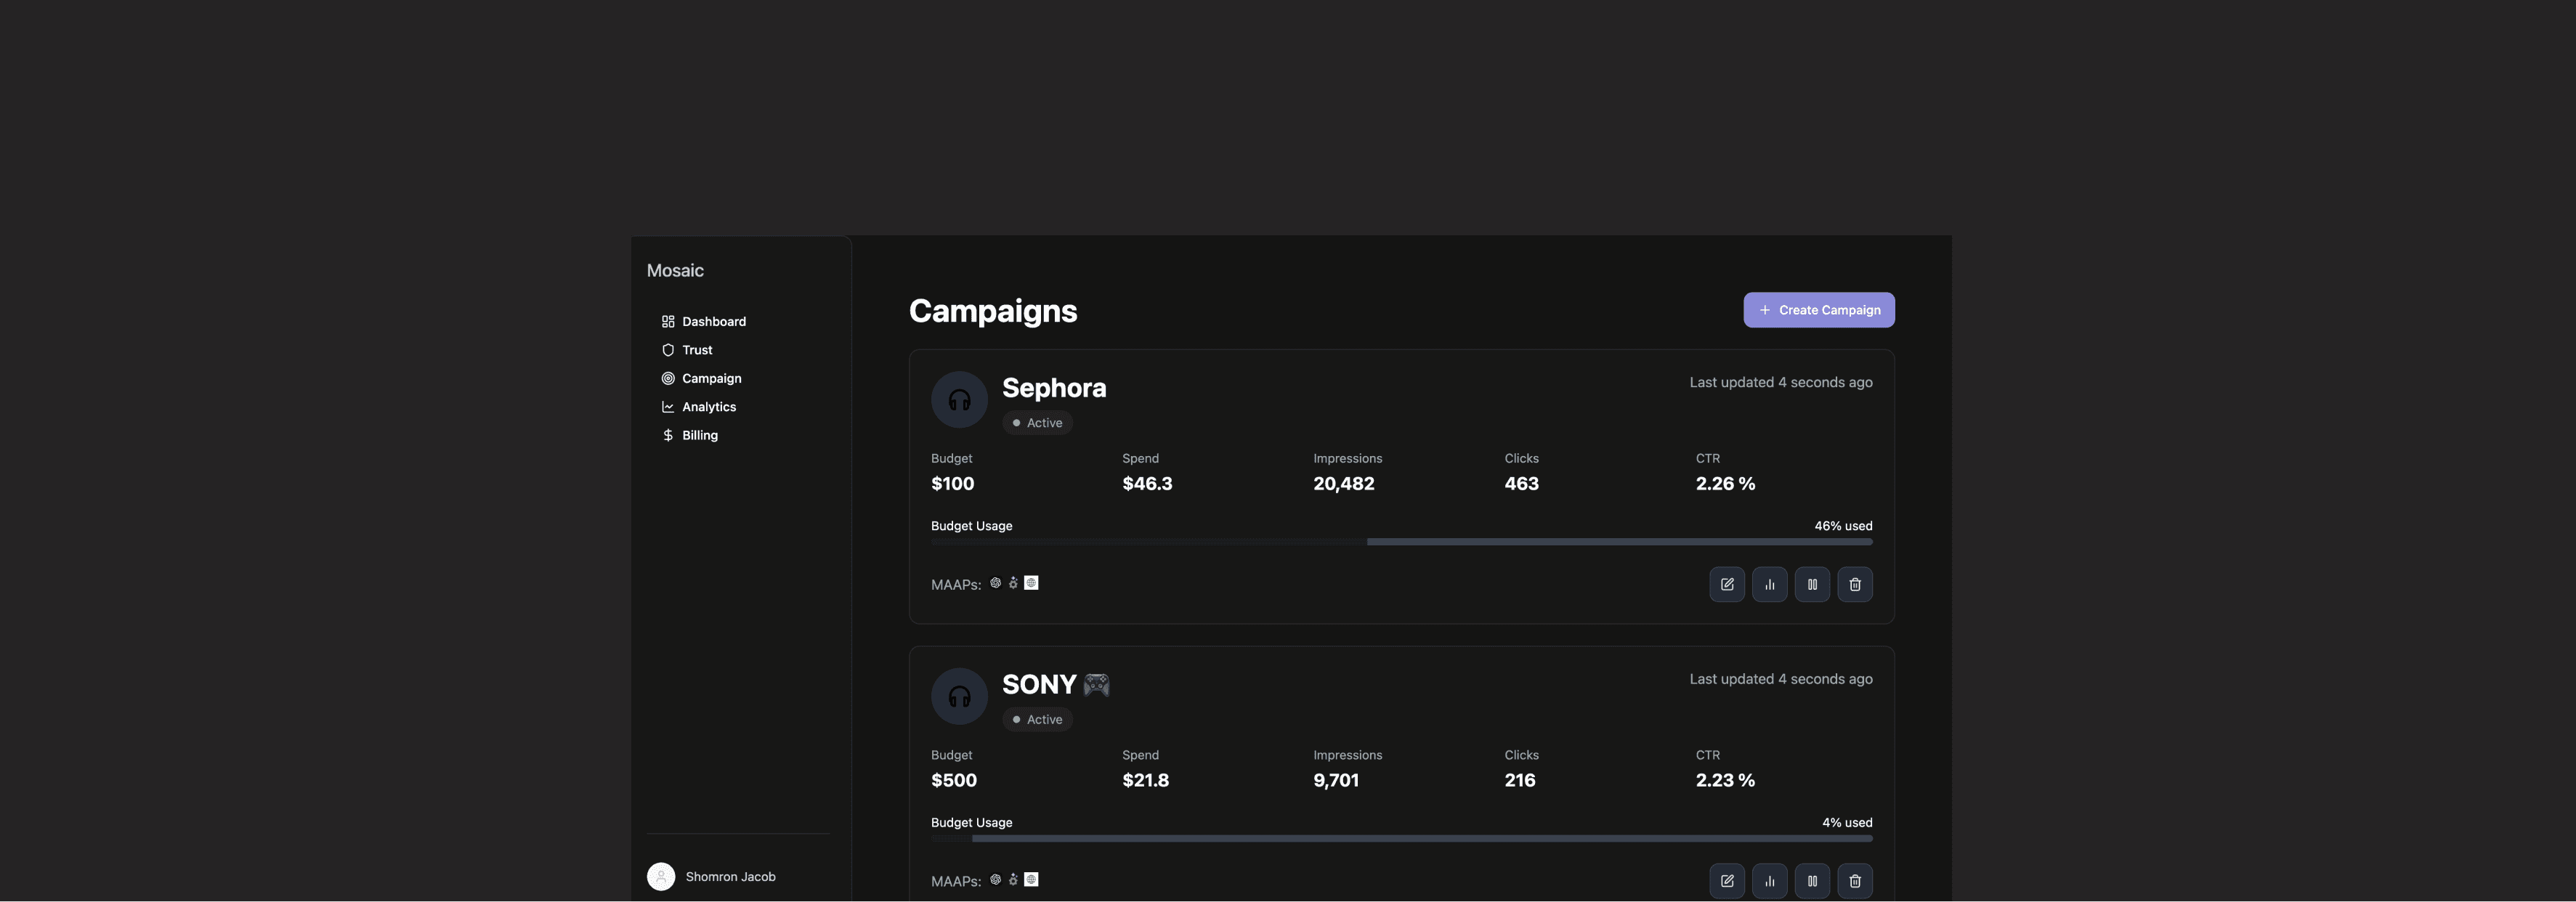This screenshot has width=2576, height=902.
Task: Click the OpenAI MAAP icon in SONY card
Action: pos(995,880)
